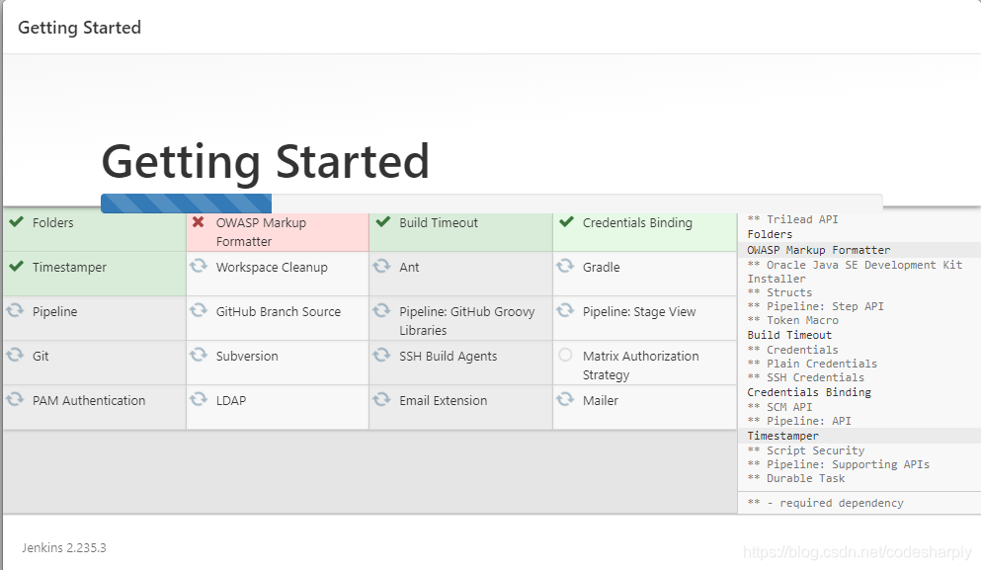
Task: Click '** Plain Credentials' log line
Action: coord(812,364)
